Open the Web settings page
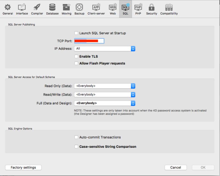 (112, 8)
